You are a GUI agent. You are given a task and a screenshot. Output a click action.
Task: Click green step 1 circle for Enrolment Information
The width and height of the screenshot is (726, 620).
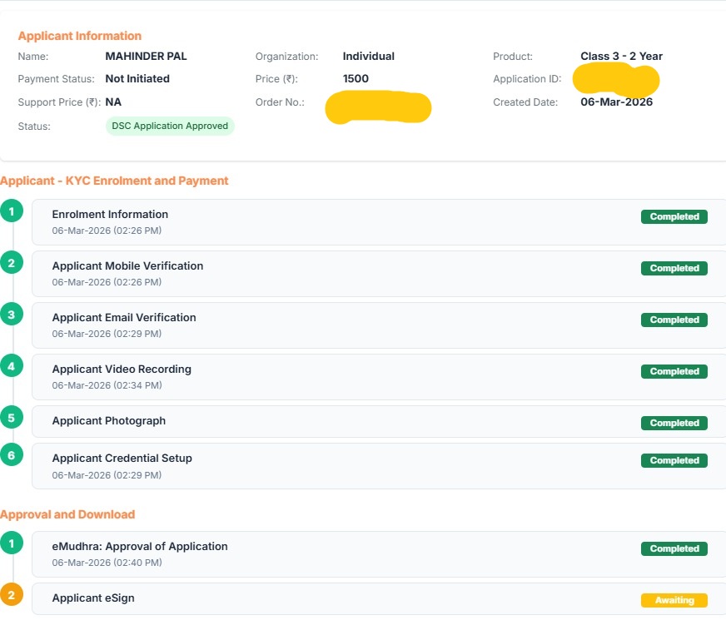point(12,211)
